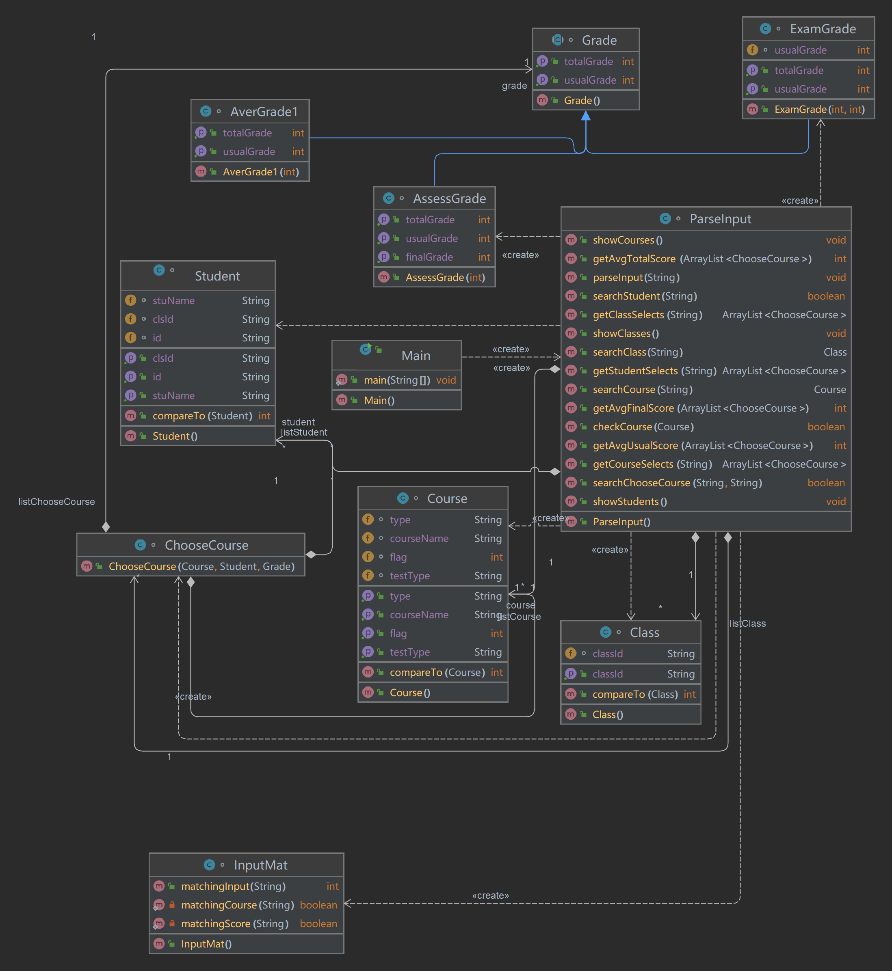The image size is (892, 971).
Task: Select compareTo(Course) method row
Action: click(437, 672)
